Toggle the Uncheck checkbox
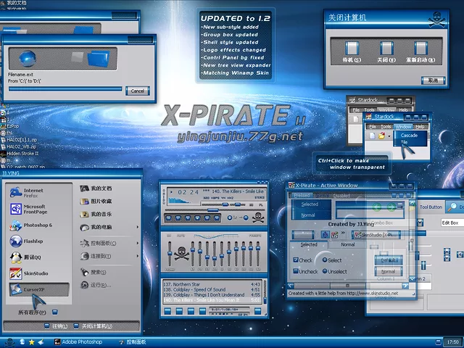464x348 pixels. pyautogui.click(x=297, y=271)
